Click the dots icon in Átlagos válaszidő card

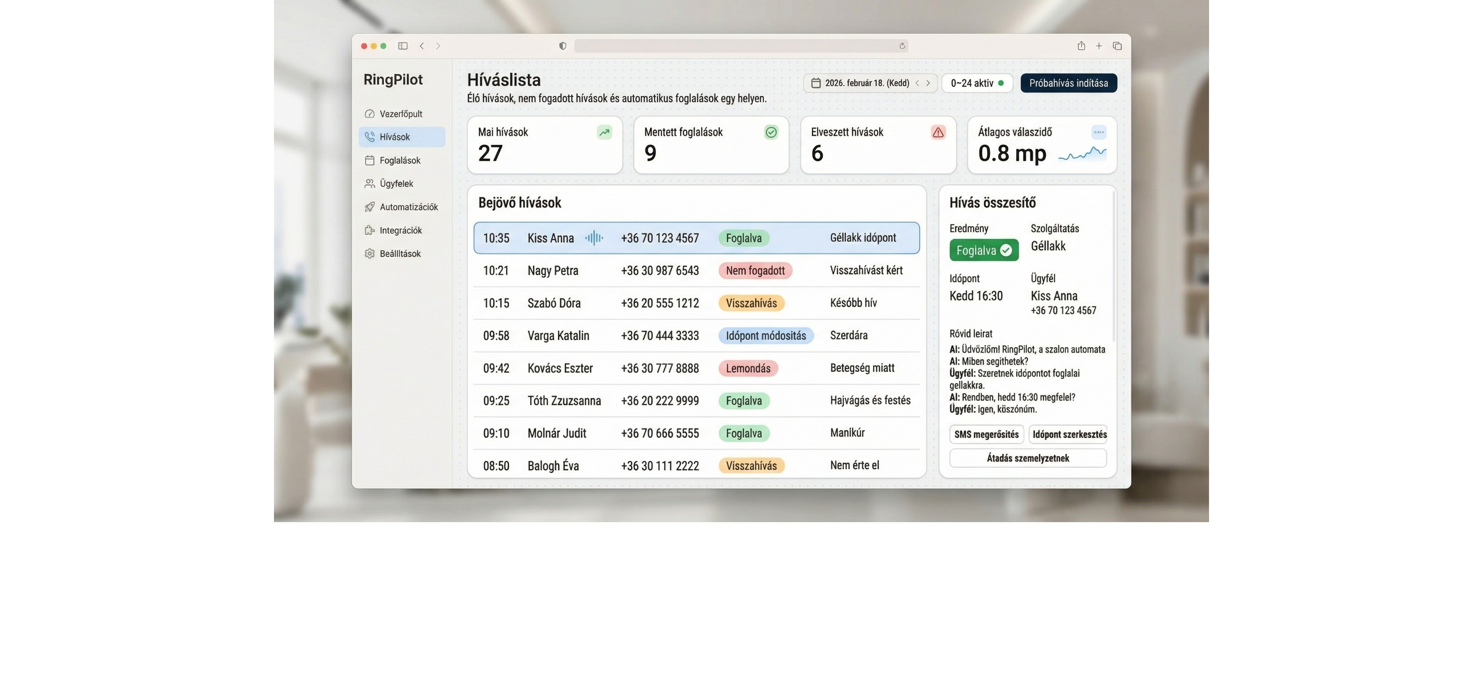(x=1099, y=132)
